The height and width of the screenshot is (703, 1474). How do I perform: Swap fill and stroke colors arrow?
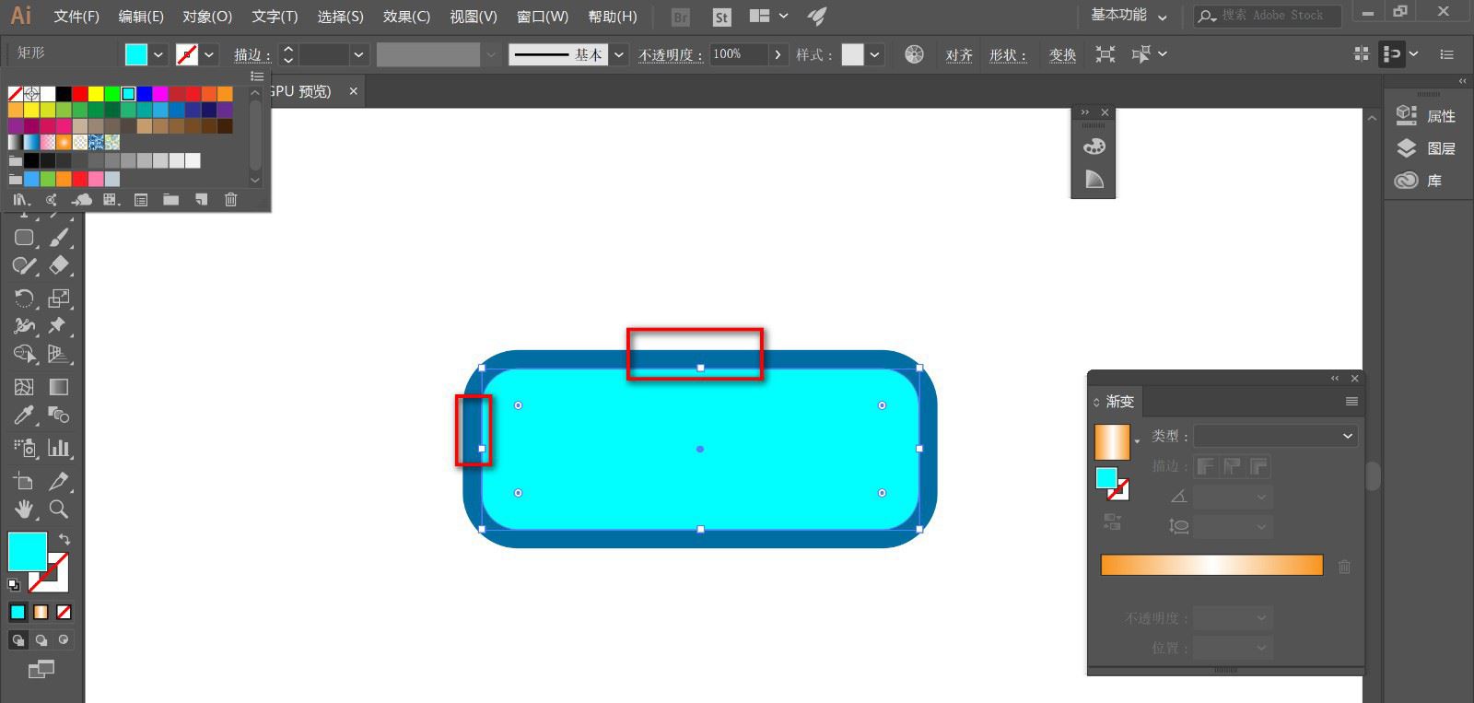[64, 539]
